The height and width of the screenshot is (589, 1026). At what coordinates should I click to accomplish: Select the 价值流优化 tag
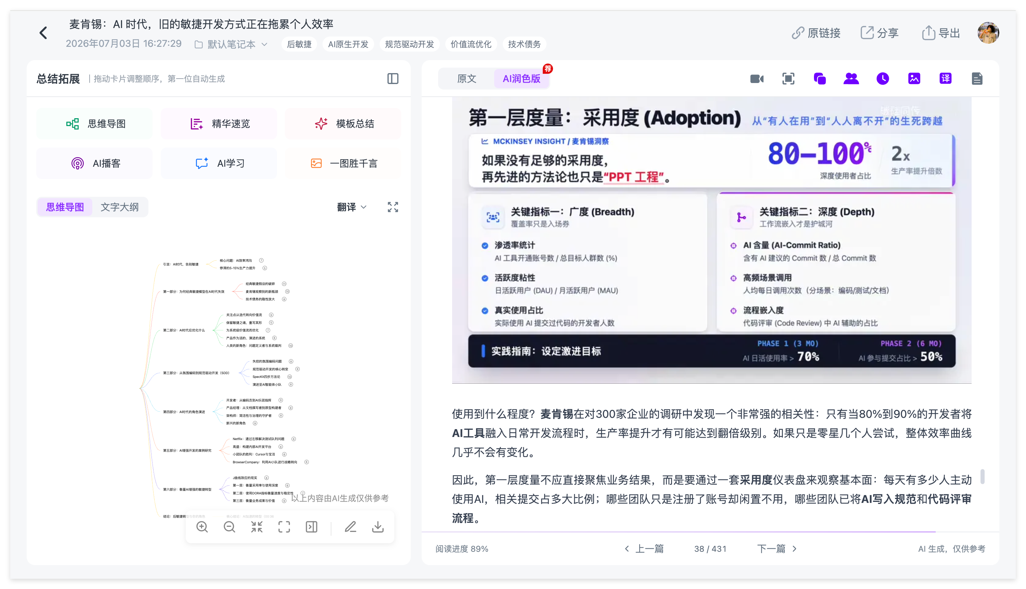(x=471, y=44)
